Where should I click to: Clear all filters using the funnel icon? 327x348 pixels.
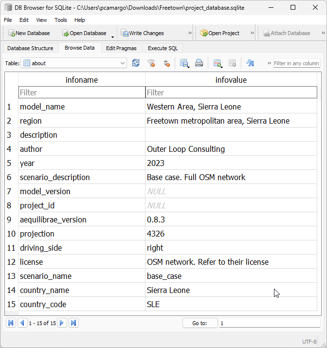(151, 63)
